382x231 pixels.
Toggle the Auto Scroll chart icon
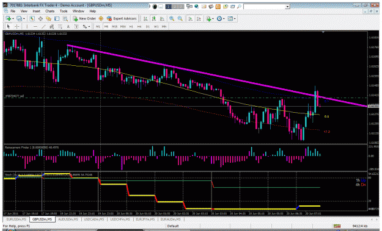click(x=191, y=18)
